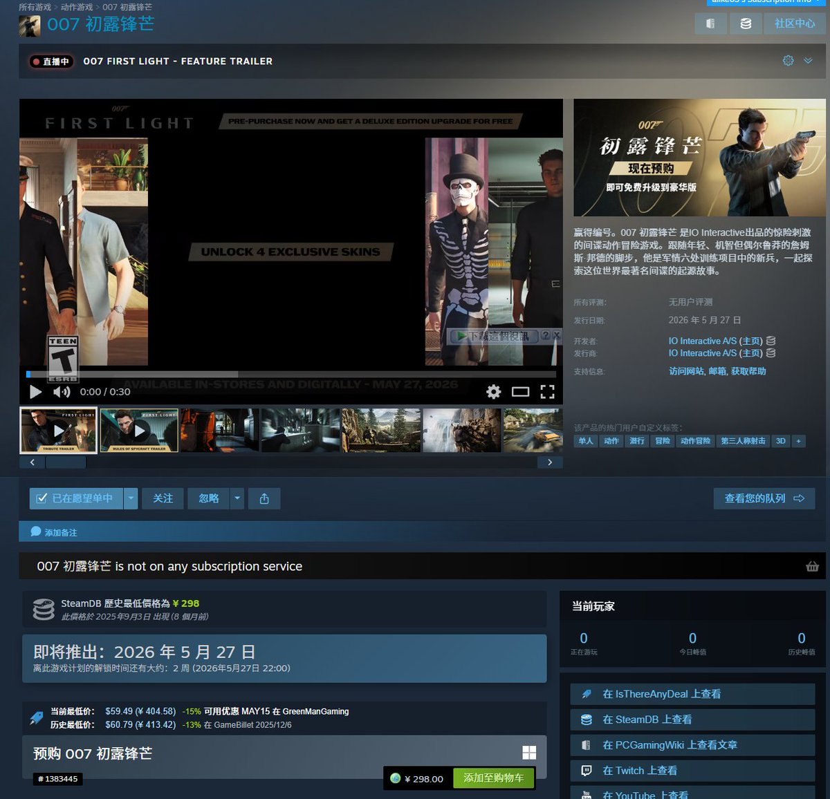Open the GreenManGaming deal link
The image size is (830, 799).
coord(315,711)
